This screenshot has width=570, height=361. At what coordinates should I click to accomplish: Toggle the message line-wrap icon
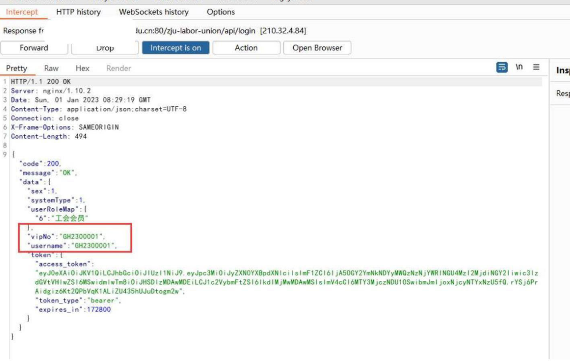tap(502, 67)
